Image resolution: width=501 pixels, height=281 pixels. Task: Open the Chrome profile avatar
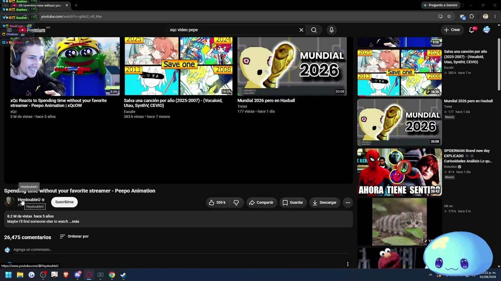(x=485, y=16)
